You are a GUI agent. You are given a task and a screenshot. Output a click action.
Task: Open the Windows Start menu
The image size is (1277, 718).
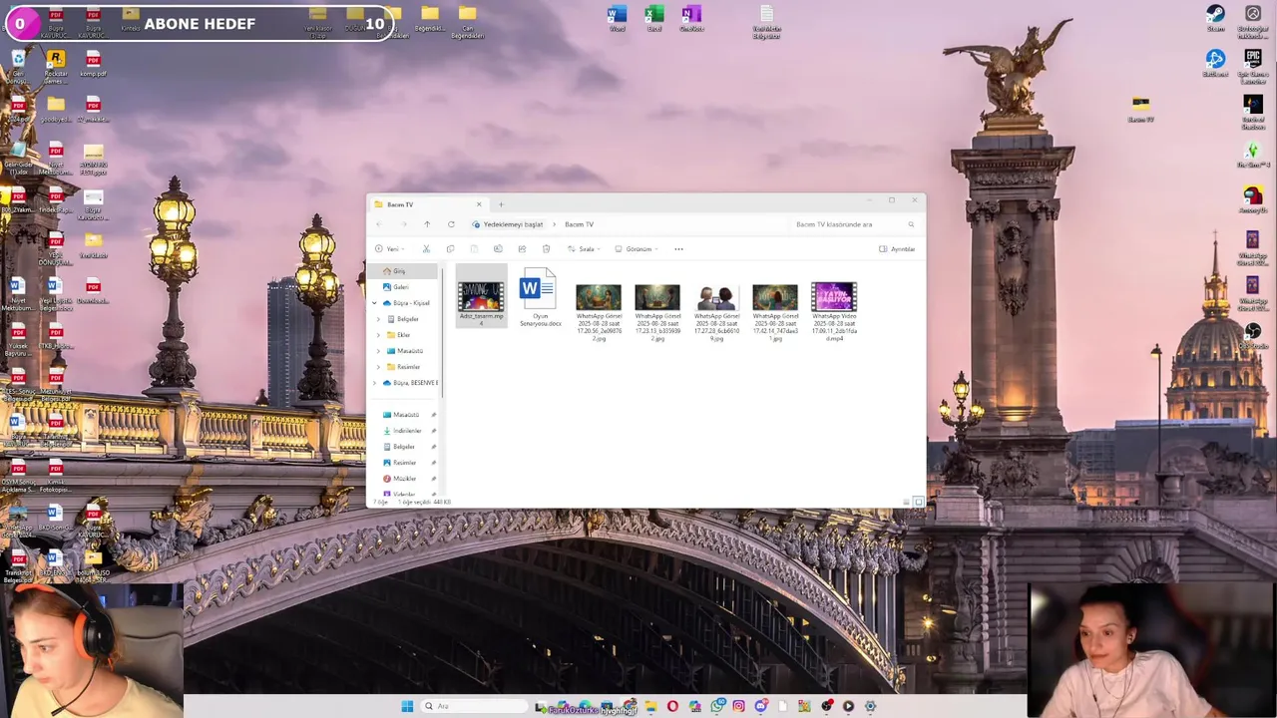coord(407,706)
